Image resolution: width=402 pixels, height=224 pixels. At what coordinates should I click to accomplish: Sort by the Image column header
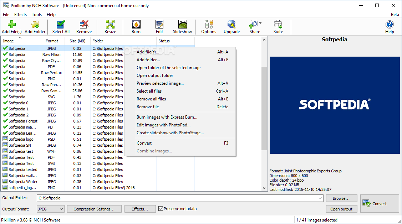coord(20,41)
